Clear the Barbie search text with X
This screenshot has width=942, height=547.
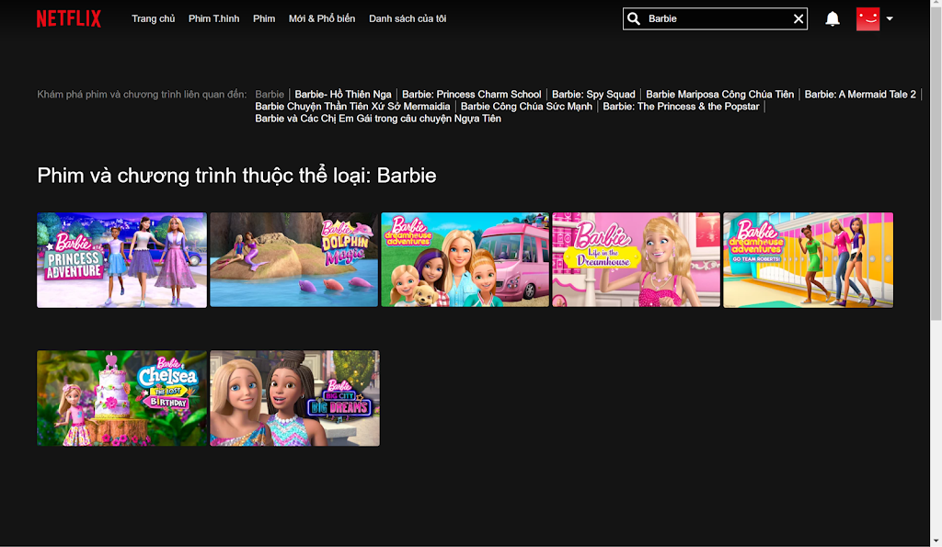pyautogui.click(x=798, y=18)
